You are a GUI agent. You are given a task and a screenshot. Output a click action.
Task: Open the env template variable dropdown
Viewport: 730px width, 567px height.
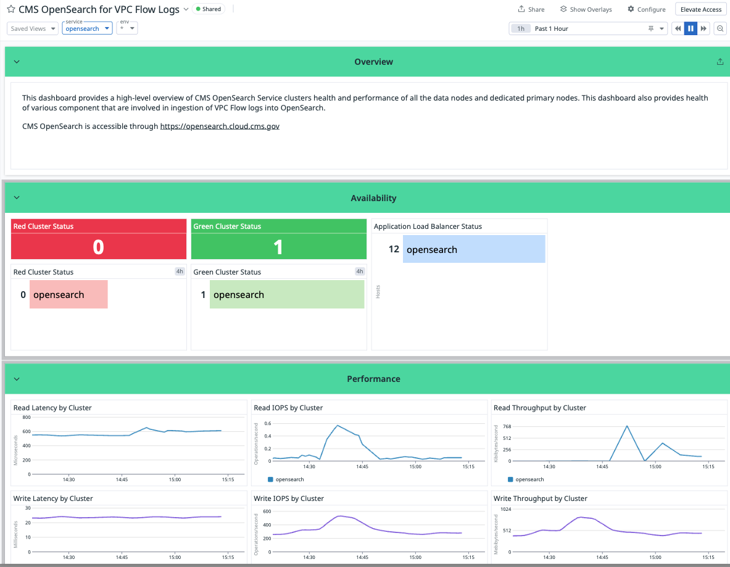coord(127,28)
